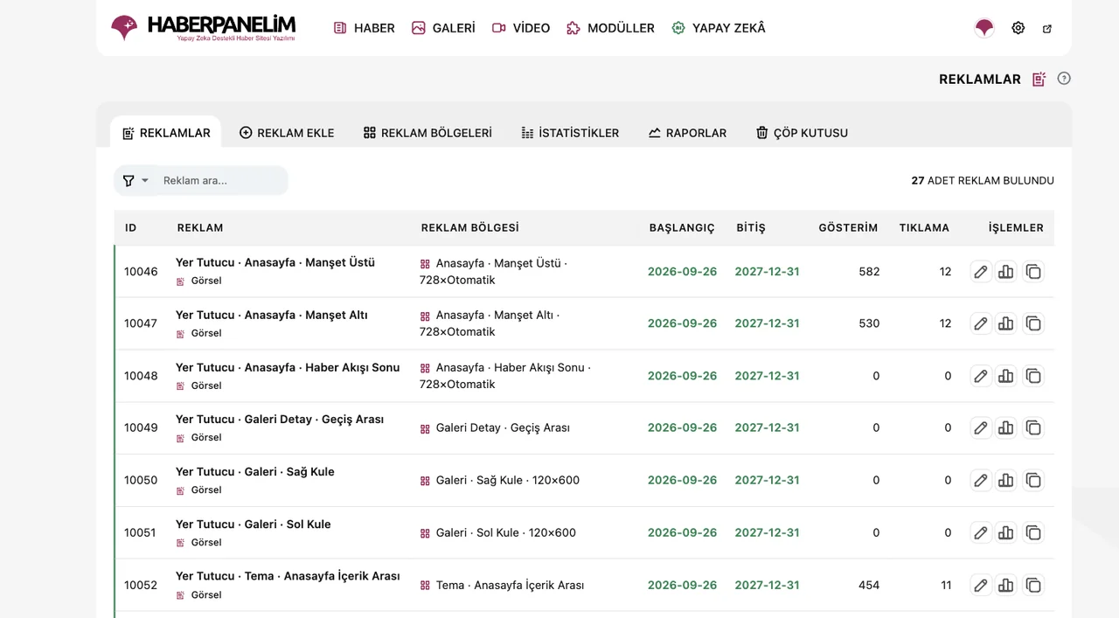
Task: View bar chart stats for ad 10051
Action: point(1006,533)
